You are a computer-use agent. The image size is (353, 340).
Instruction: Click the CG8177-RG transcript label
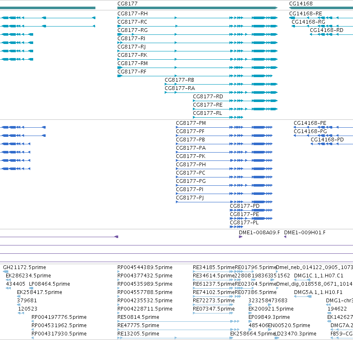pyautogui.click(x=133, y=30)
